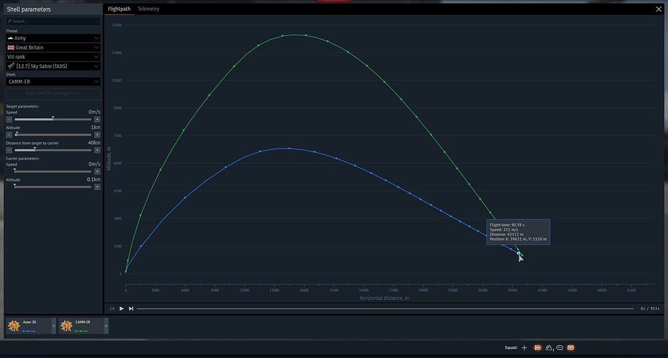The width and height of the screenshot is (668, 358).
Task: Decrease carrier speed with minus button
Action: pos(9,172)
